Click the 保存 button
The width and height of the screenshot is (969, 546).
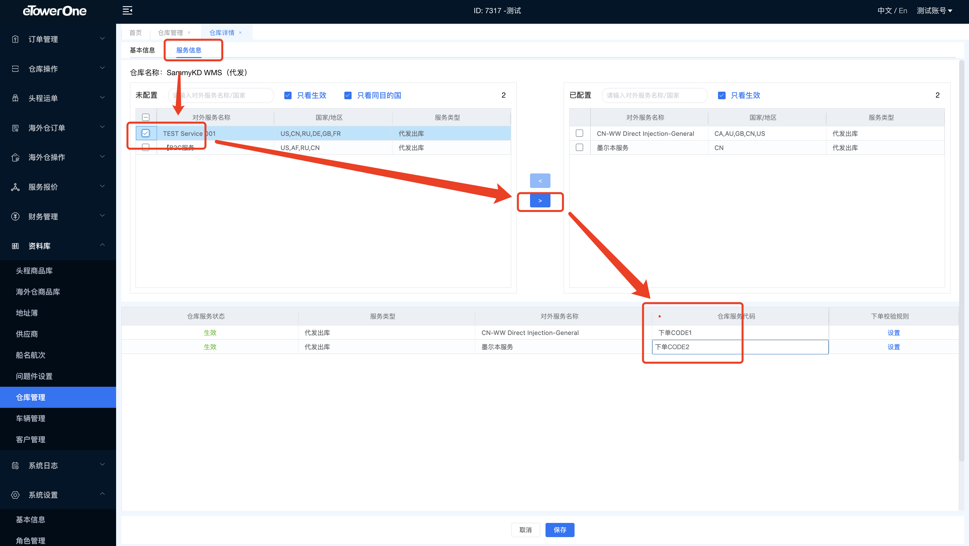coord(560,530)
